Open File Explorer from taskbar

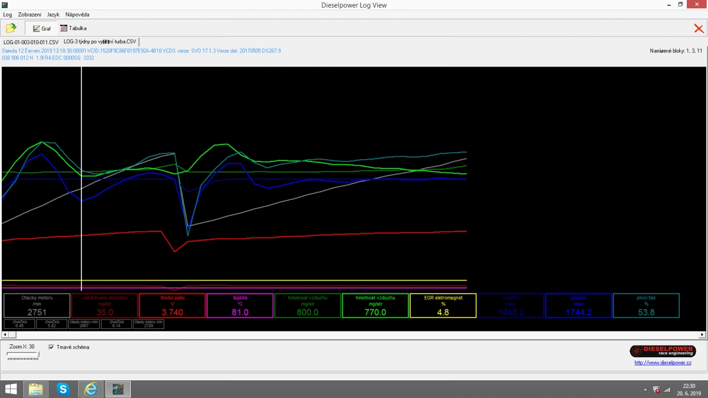tap(36, 389)
